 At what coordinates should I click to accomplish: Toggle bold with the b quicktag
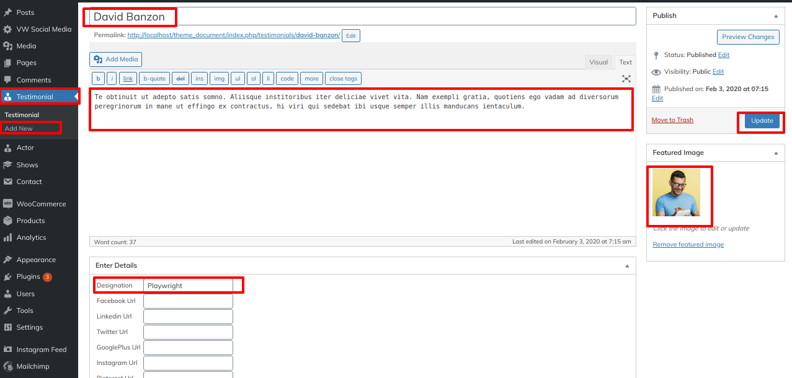point(98,79)
